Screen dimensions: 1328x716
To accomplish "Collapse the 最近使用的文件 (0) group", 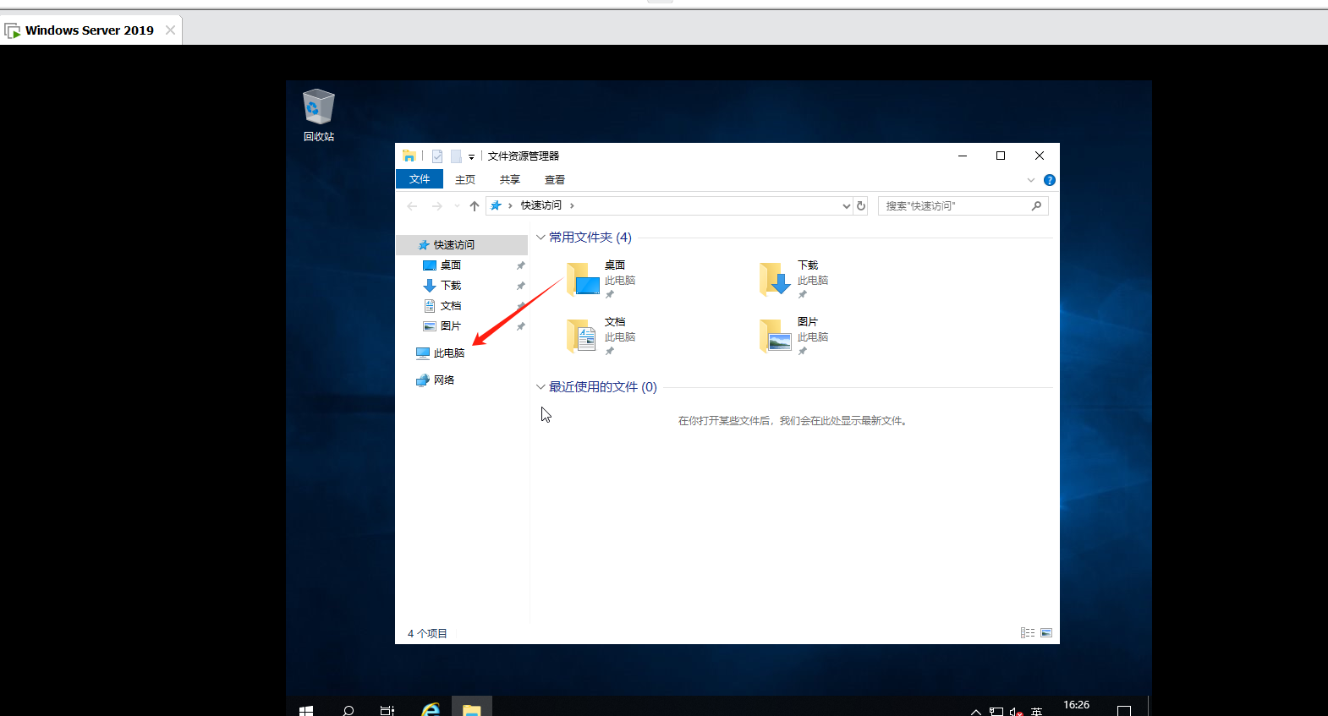I will (x=541, y=387).
